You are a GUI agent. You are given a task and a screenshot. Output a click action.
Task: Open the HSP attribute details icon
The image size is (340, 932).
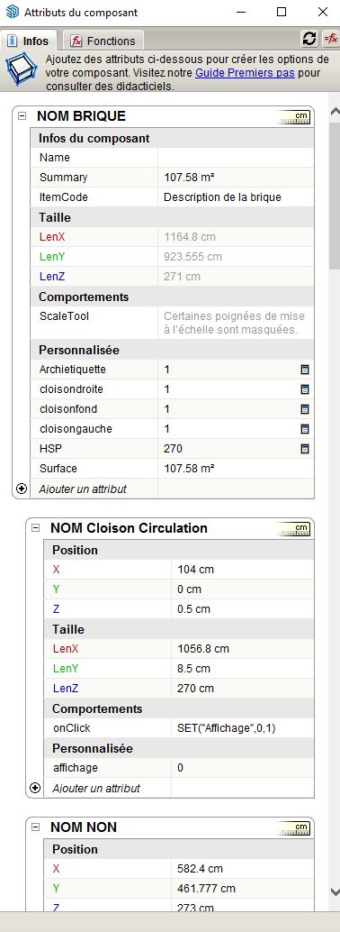(x=305, y=449)
